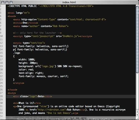Click the line number 12 in the gutter
The image size is (139, 120).
click(x=1, y=43)
